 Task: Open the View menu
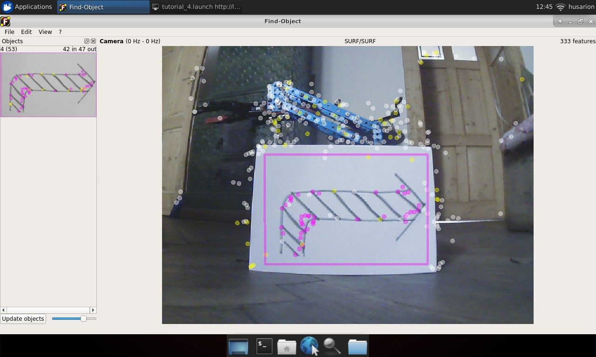point(45,32)
